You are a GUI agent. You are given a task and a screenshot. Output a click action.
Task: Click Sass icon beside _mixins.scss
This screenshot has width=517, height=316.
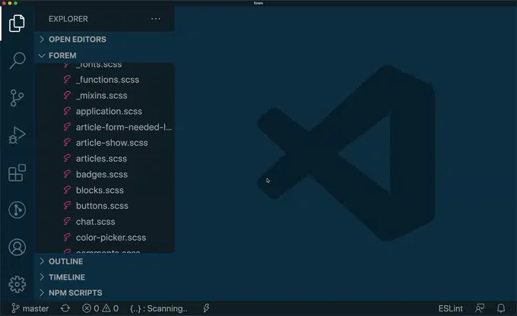[x=67, y=95]
